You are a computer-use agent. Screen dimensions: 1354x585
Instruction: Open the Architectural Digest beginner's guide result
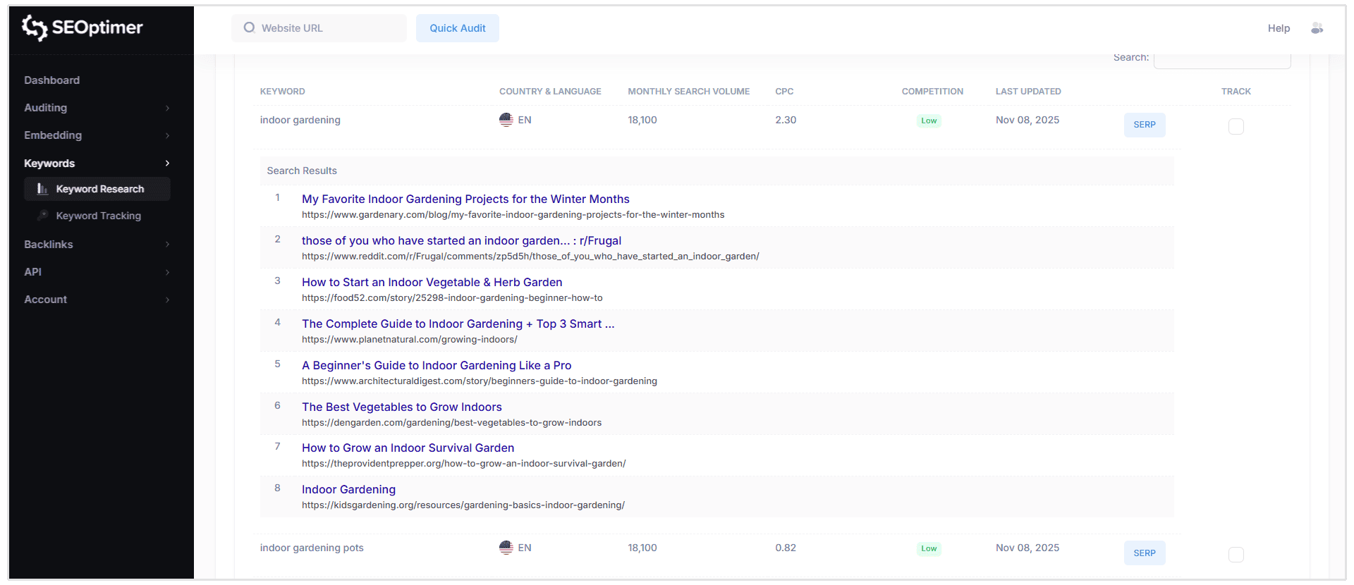click(x=437, y=365)
